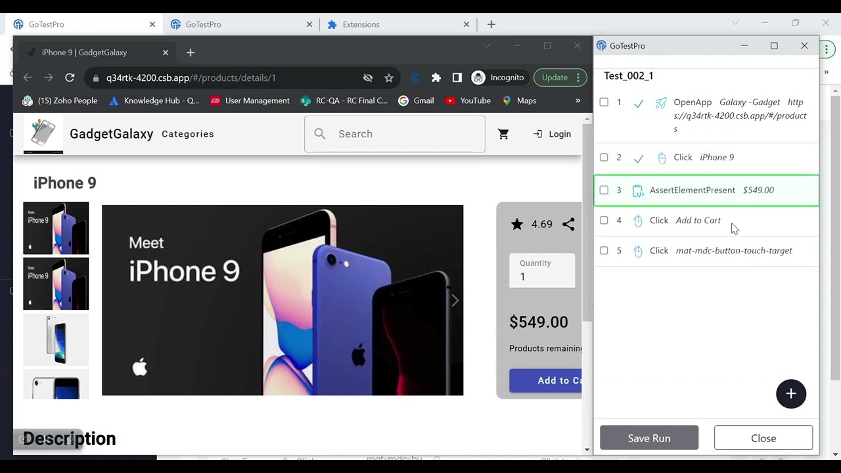Open Maps bookmark
841x473 pixels.
click(519, 101)
